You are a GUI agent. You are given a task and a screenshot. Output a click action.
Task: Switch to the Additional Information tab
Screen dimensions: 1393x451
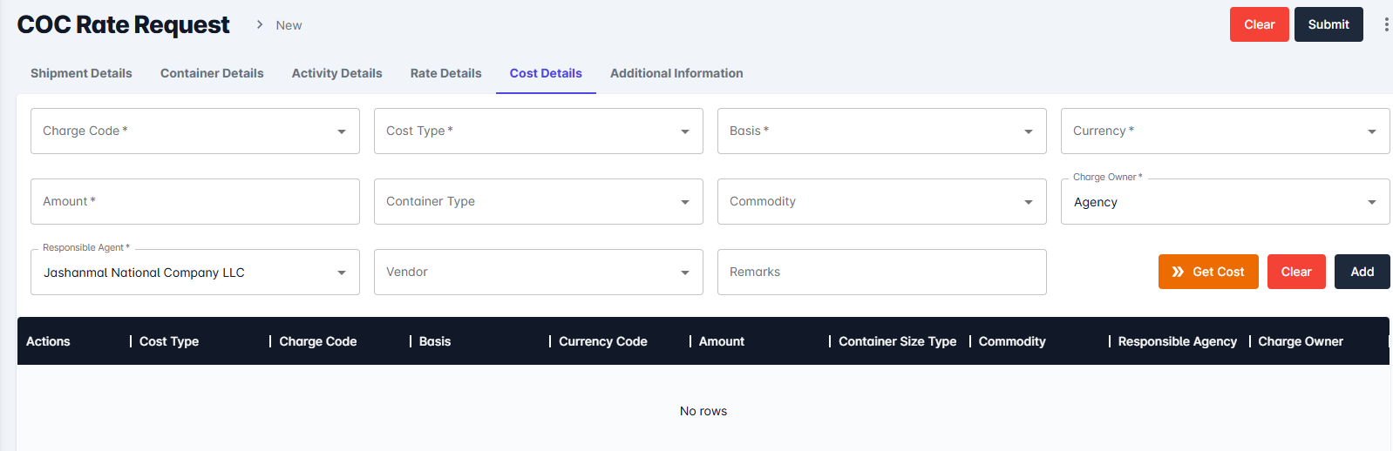pyautogui.click(x=676, y=73)
